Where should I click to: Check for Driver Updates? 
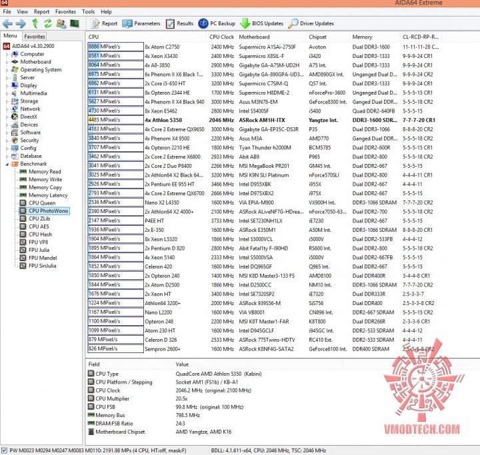click(x=311, y=23)
